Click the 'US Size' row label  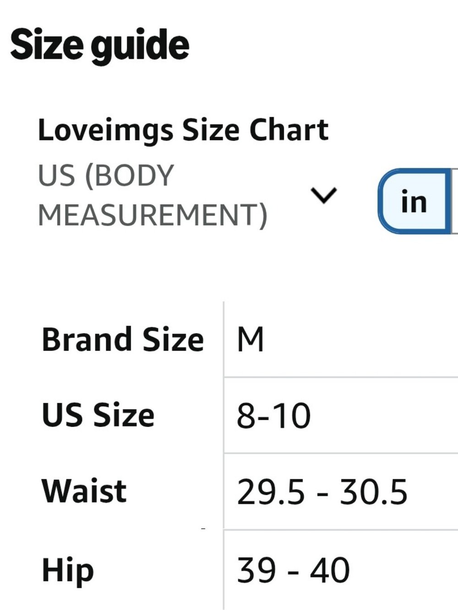point(98,415)
